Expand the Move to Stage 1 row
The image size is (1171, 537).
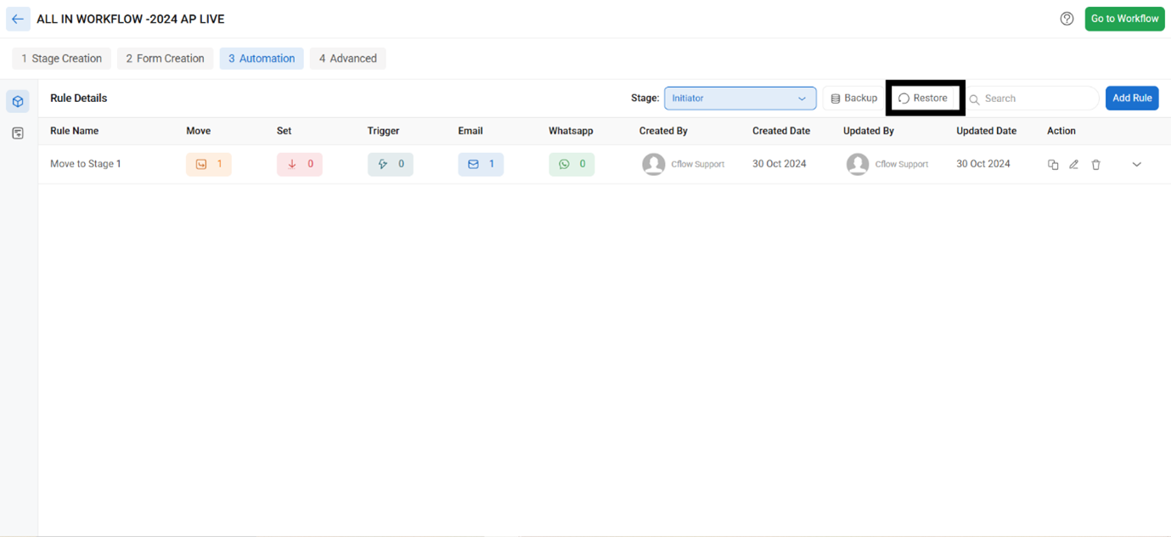click(1136, 165)
